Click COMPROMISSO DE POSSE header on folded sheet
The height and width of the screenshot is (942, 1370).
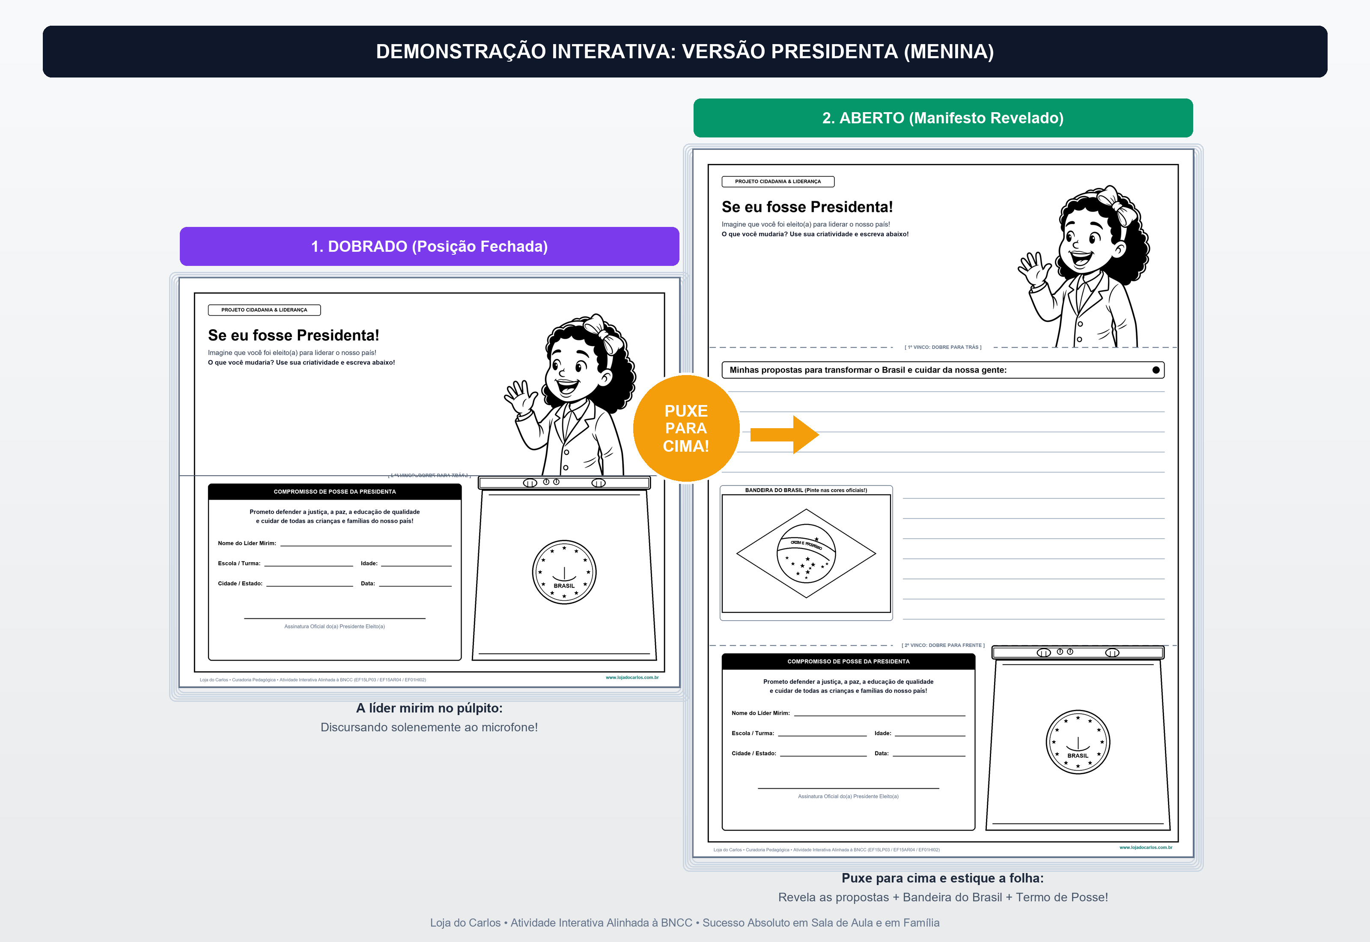(x=334, y=492)
